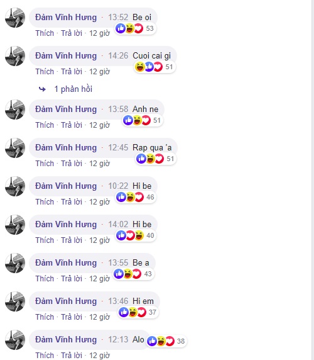
Task: Open reactions on the "Be oi" comment
Action: [135, 28]
